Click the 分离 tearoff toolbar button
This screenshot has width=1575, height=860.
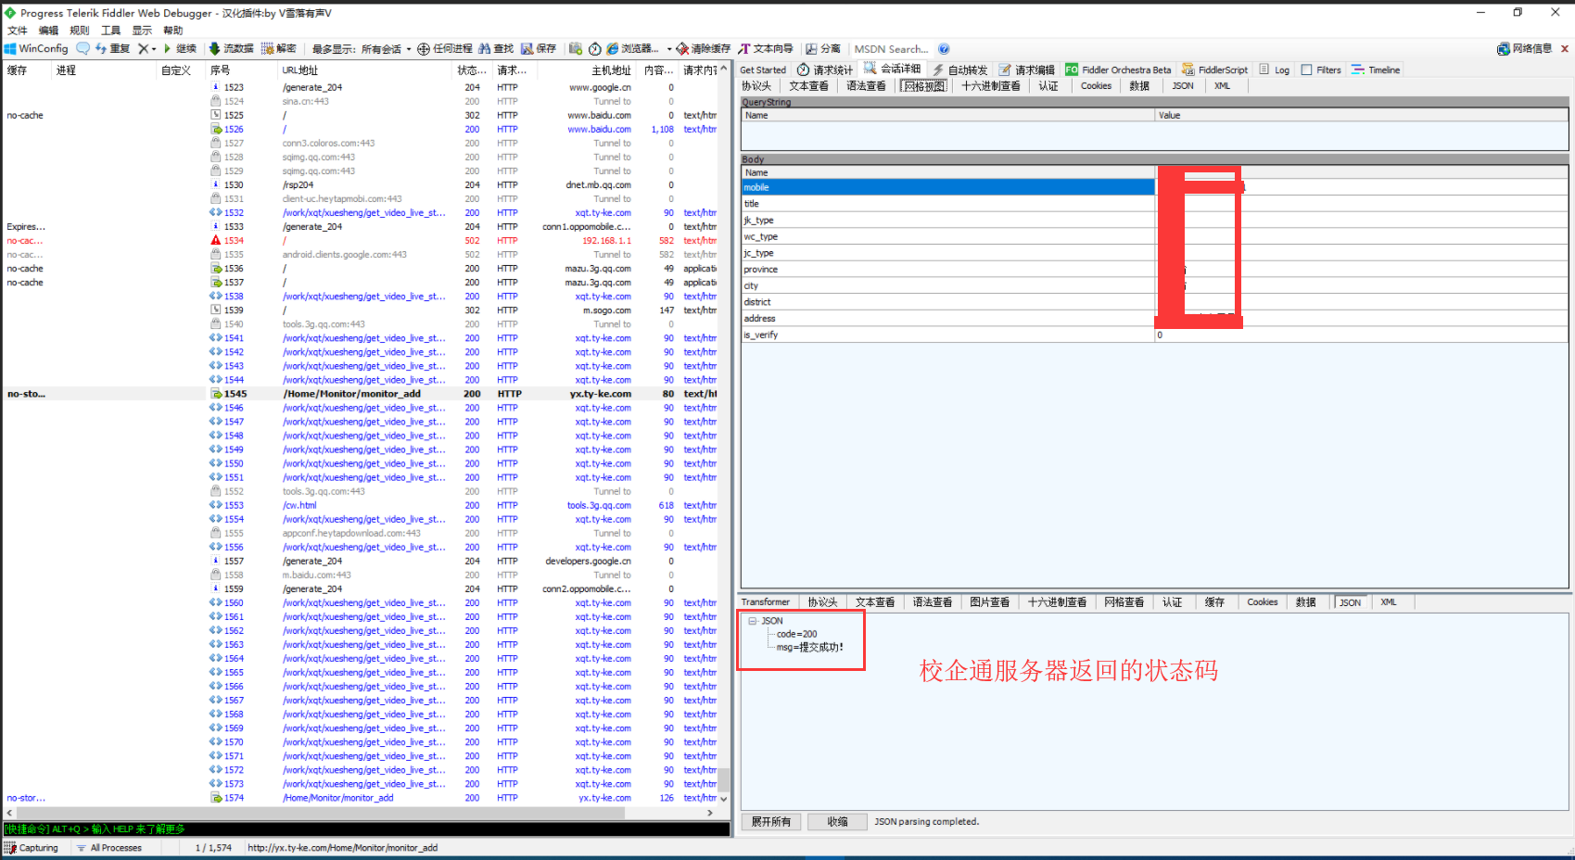coord(823,48)
